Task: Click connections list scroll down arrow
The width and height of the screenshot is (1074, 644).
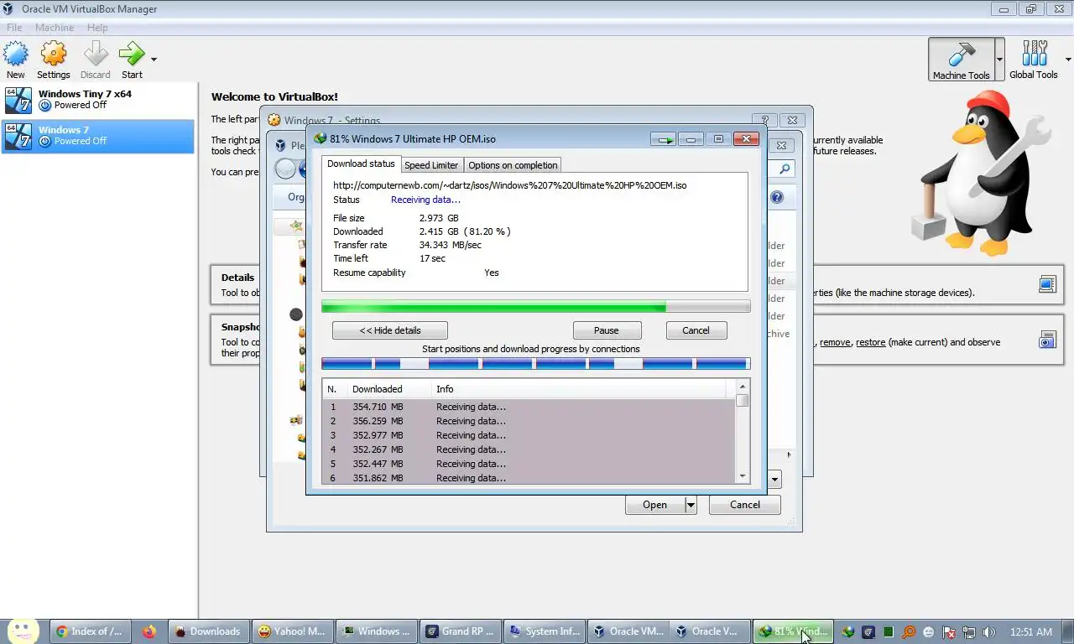Action: point(743,476)
